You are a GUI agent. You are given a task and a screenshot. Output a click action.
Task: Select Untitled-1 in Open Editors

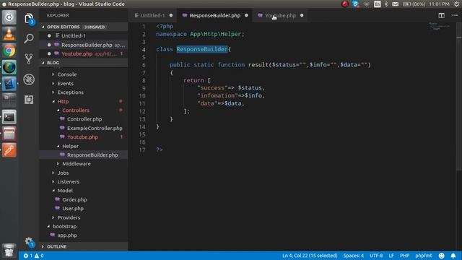pyautogui.click(x=84, y=35)
